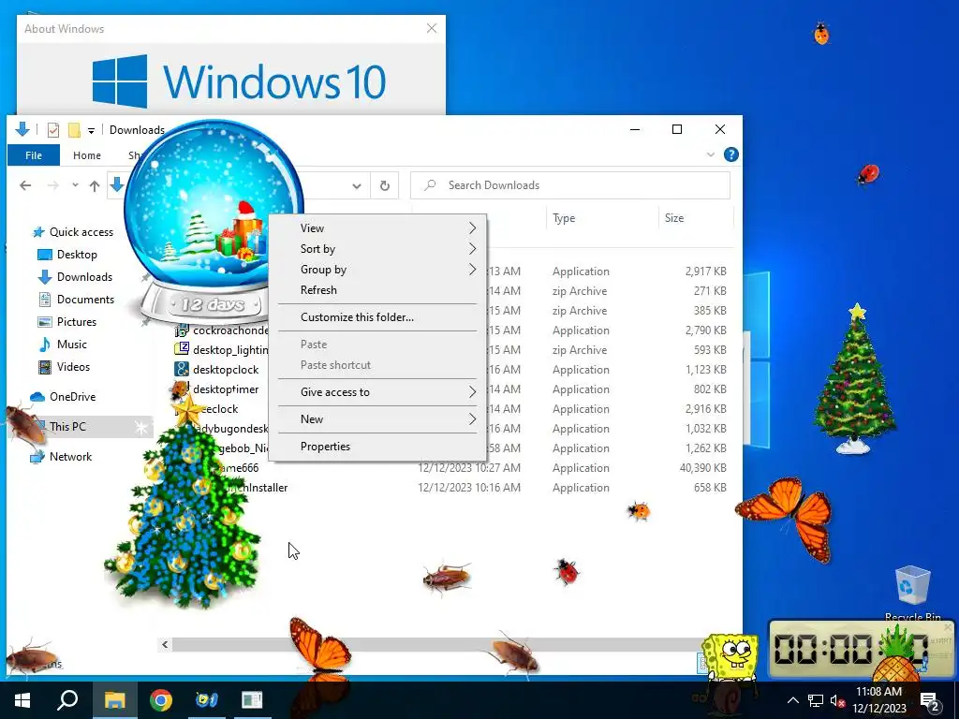Sort files by the Size column
This screenshot has height=719, width=959.
pyautogui.click(x=696, y=218)
